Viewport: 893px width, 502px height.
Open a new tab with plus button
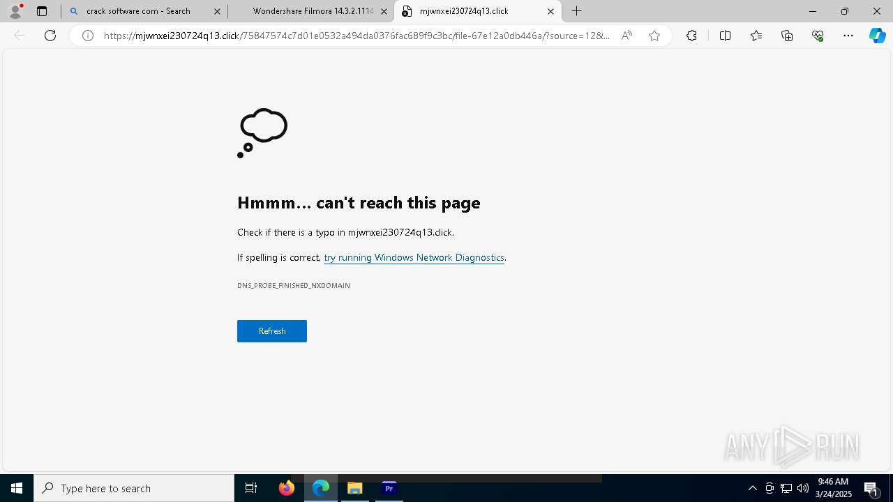click(577, 11)
